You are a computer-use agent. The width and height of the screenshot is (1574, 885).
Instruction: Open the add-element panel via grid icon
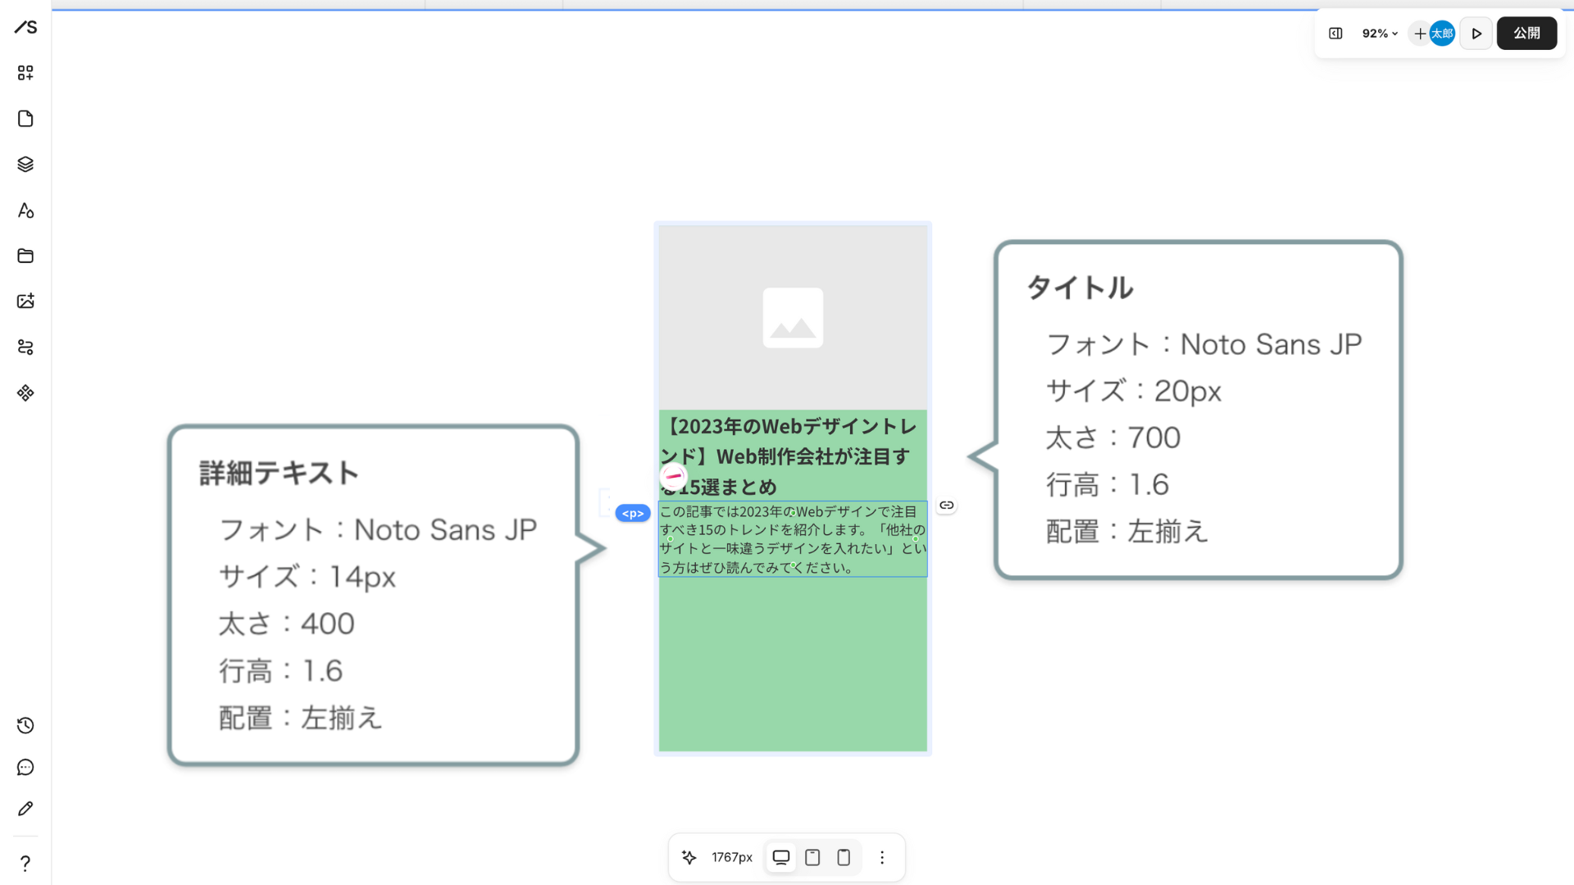(x=25, y=72)
